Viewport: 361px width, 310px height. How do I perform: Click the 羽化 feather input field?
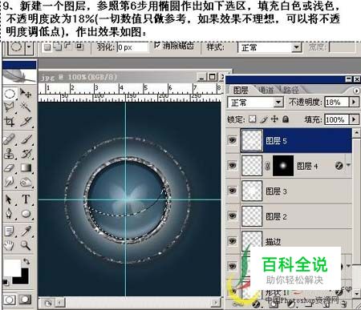(132, 47)
